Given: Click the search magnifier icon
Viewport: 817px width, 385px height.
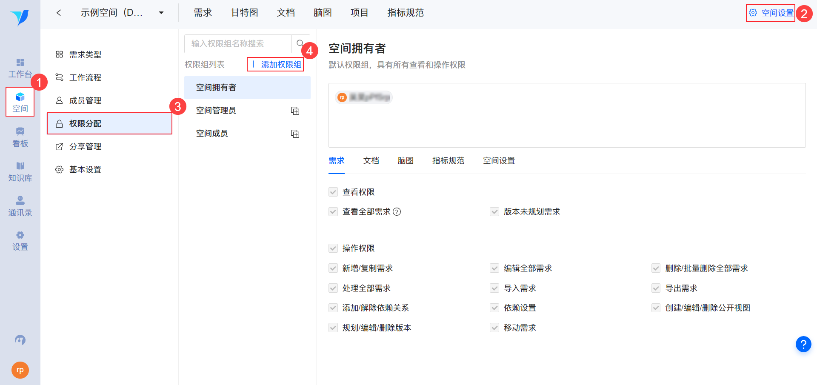Looking at the screenshot, I should point(300,43).
